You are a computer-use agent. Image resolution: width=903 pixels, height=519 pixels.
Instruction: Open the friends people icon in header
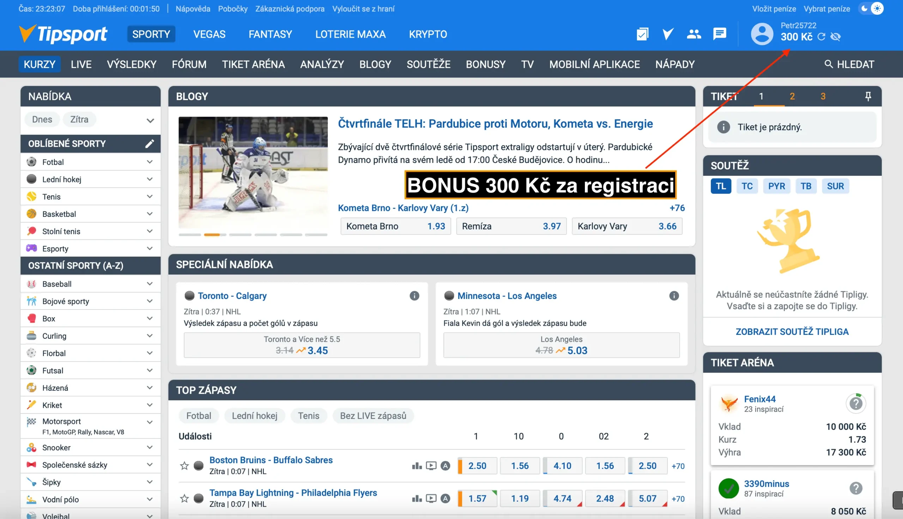click(694, 34)
